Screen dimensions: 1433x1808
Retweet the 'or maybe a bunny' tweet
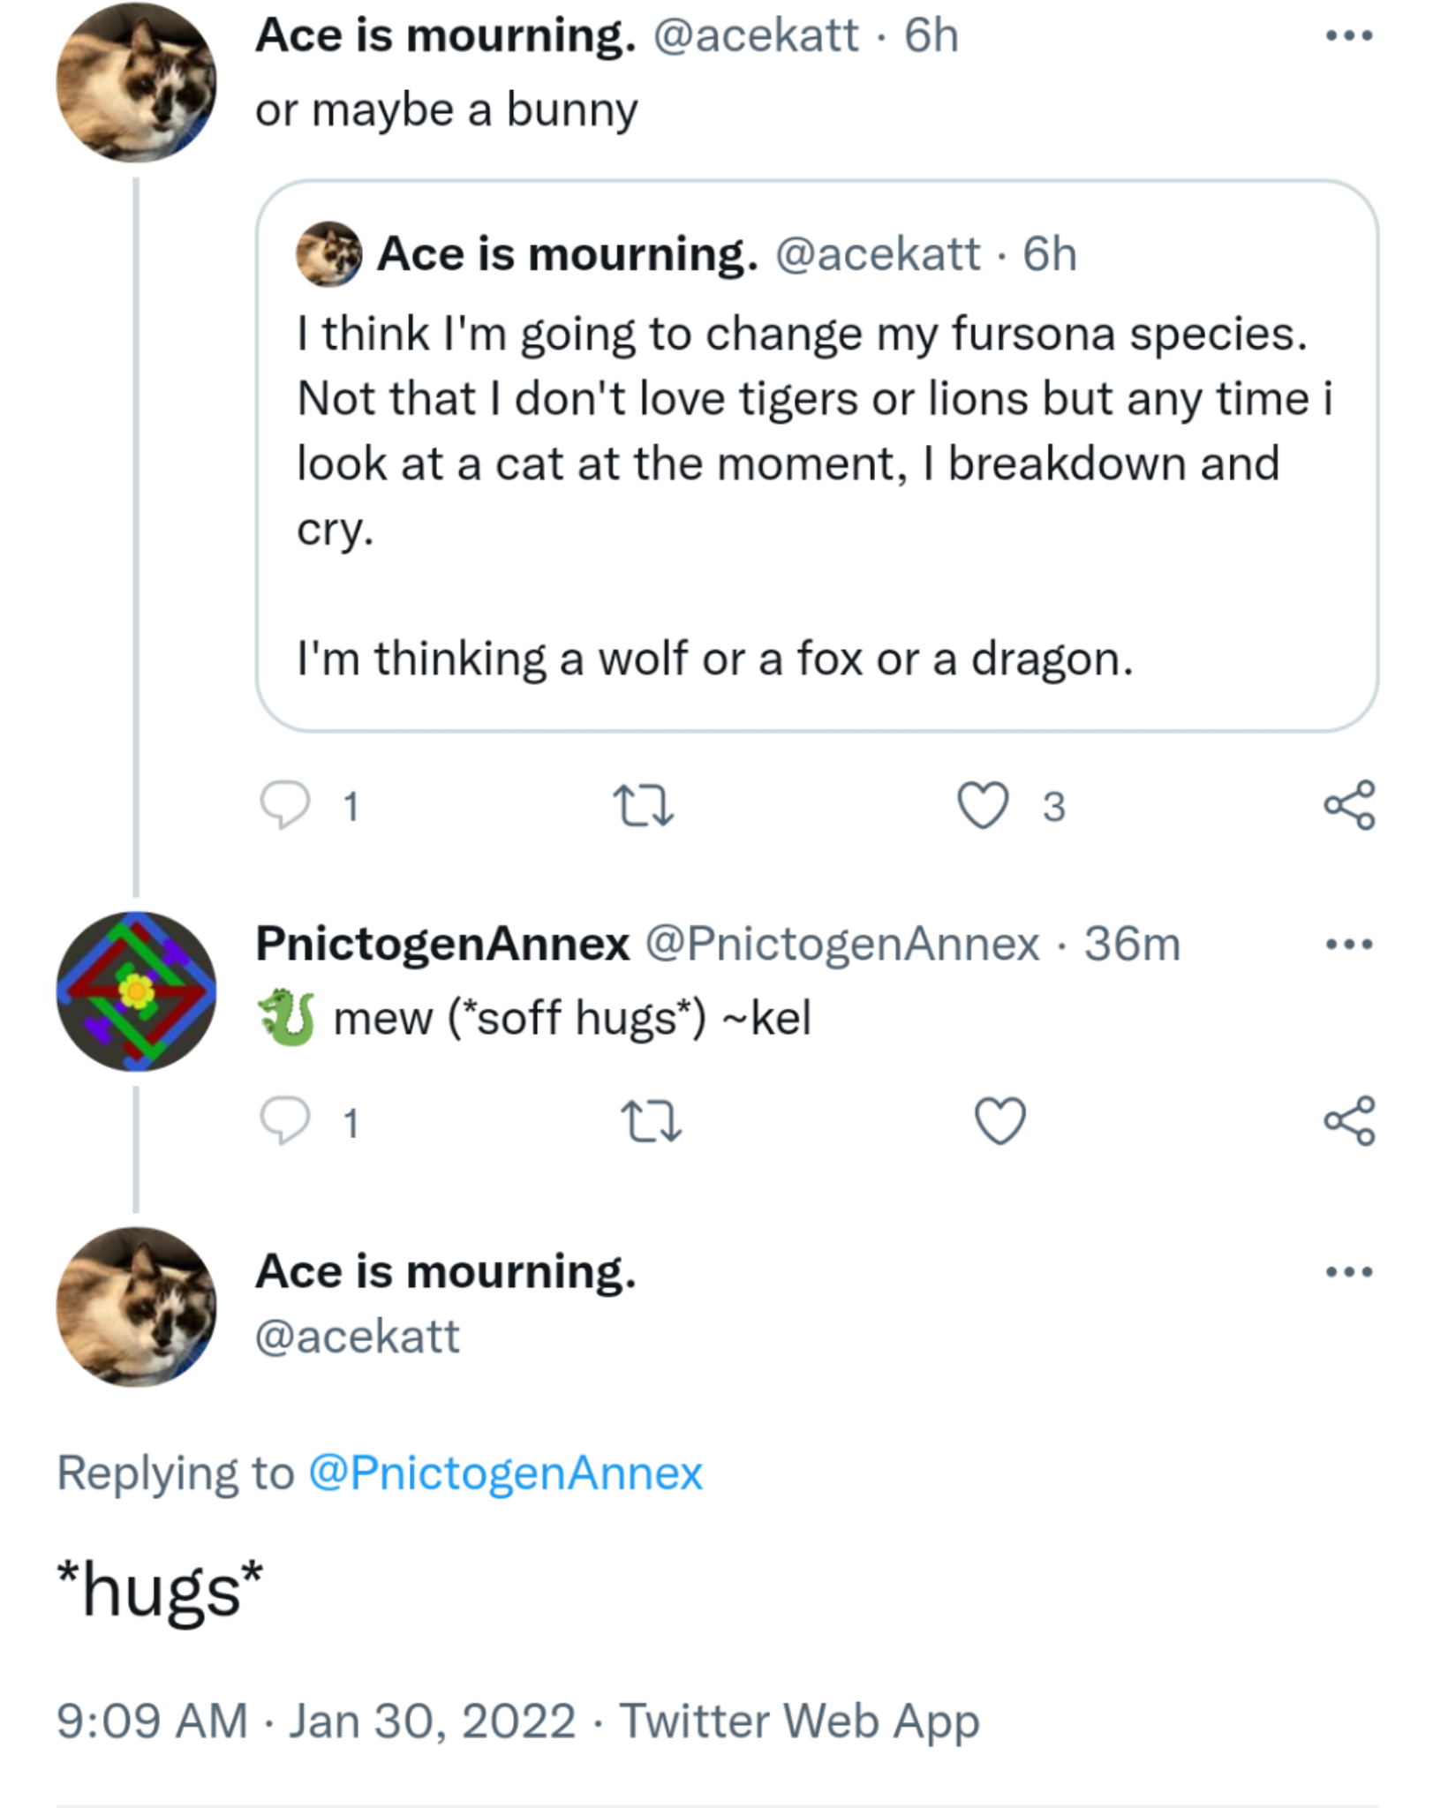pos(644,806)
